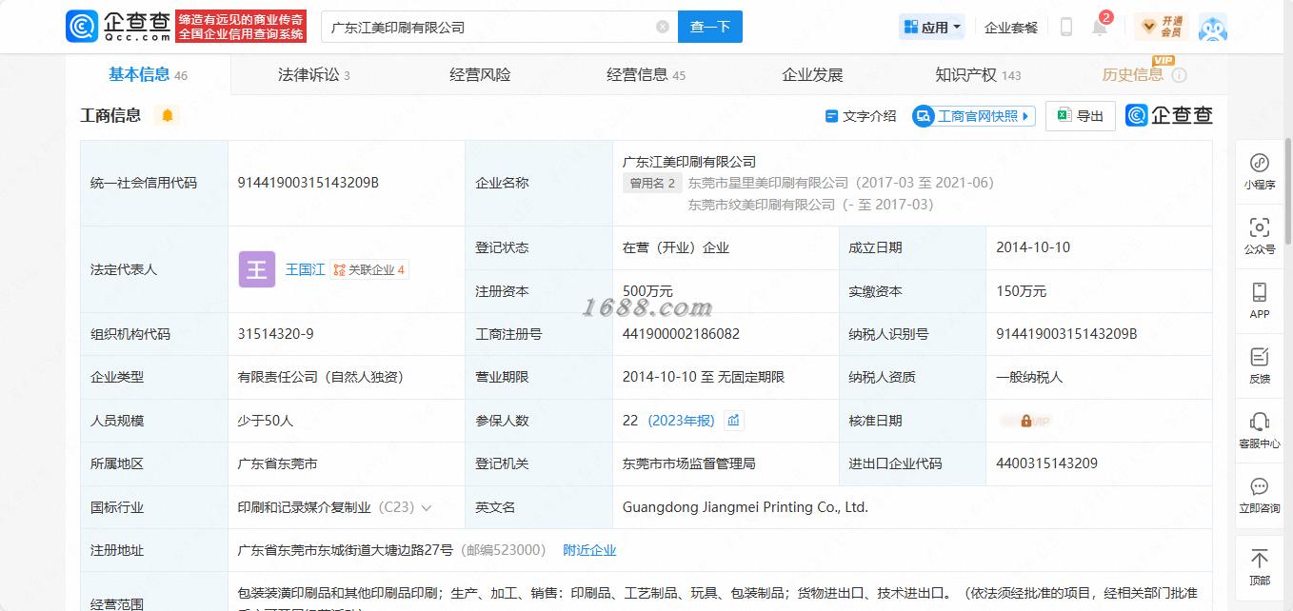The height and width of the screenshot is (611, 1293).
Task: Switch to 基本信息 tab
Action: 148,74
